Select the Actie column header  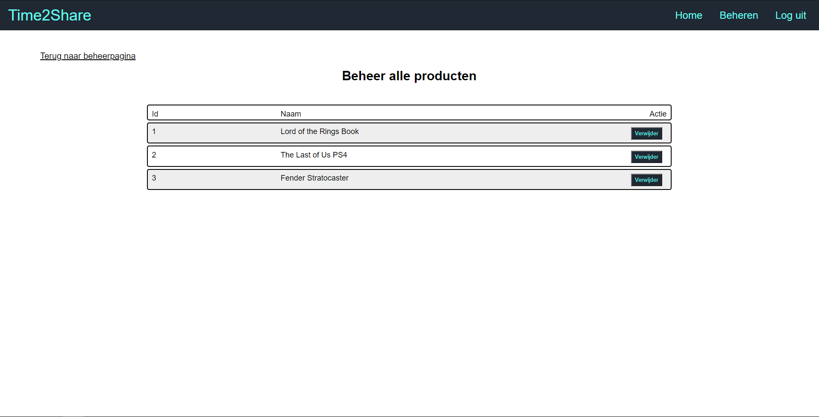(x=658, y=114)
